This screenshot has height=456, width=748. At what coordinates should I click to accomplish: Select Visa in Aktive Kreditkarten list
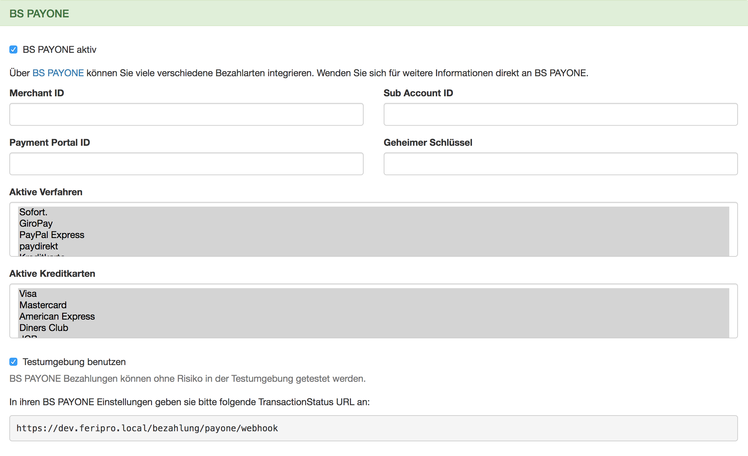point(28,294)
